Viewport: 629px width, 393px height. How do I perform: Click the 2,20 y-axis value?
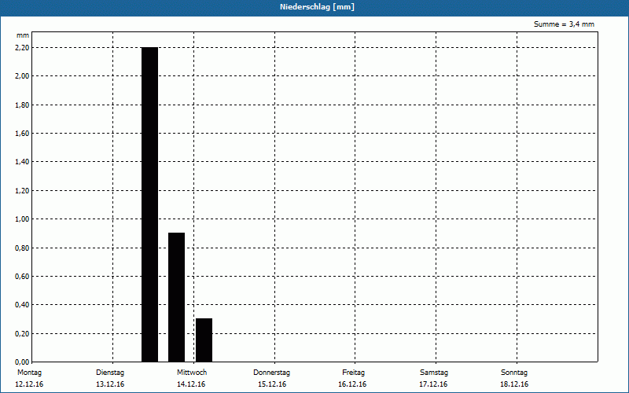(22, 48)
